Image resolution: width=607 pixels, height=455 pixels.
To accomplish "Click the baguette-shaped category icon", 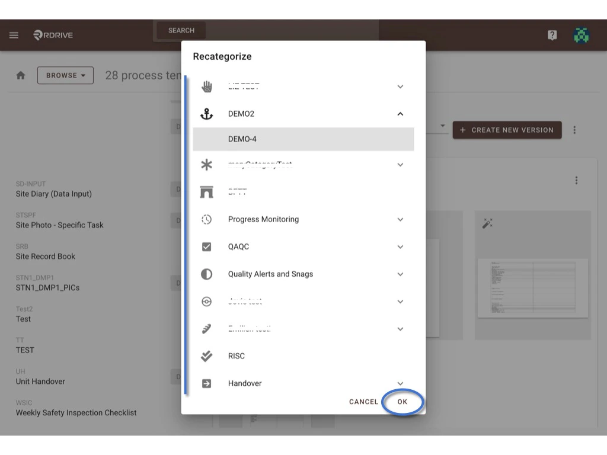I will [207, 329].
